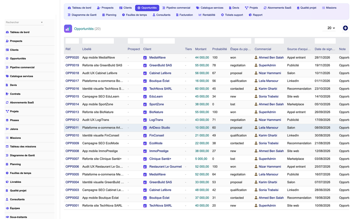Click the Abonnements SaaS sync icon in sidebar
The image size is (353, 219).
[7, 103]
